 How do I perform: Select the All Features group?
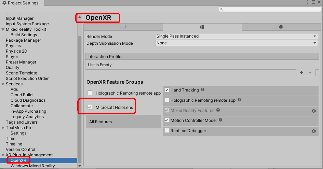[123, 122]
